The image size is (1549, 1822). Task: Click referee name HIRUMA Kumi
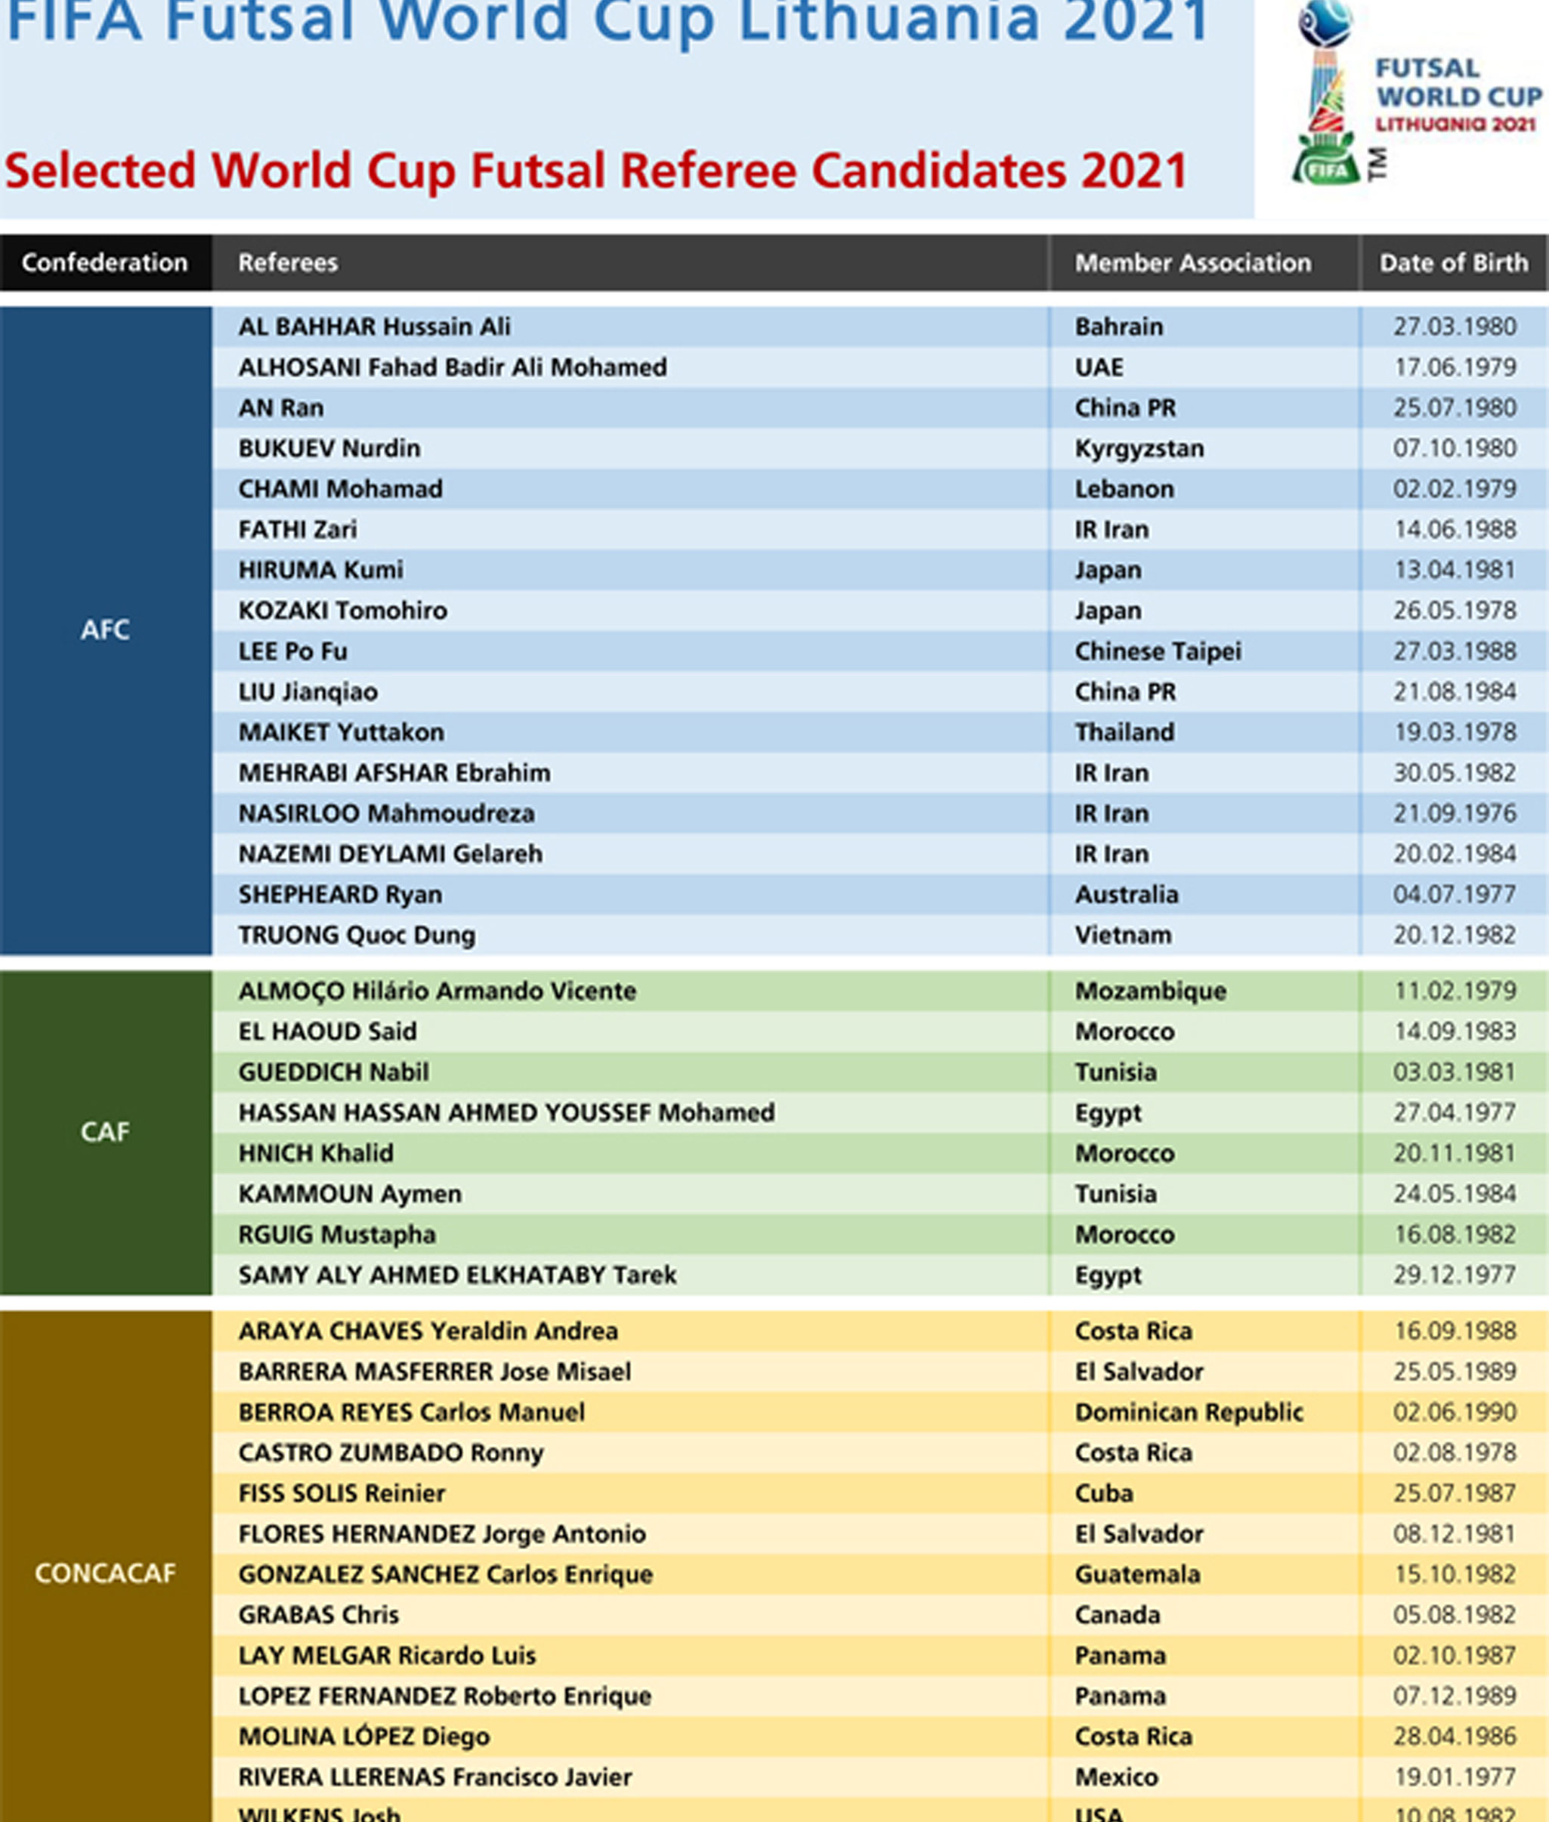320,570
